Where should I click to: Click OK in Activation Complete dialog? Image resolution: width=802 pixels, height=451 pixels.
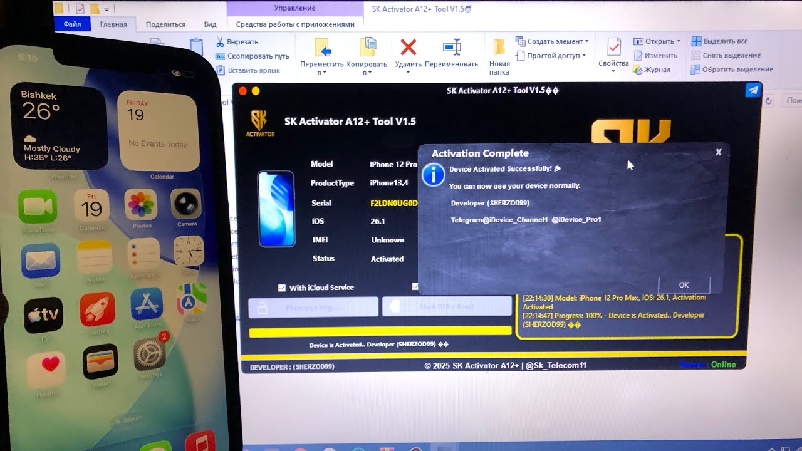684,284
